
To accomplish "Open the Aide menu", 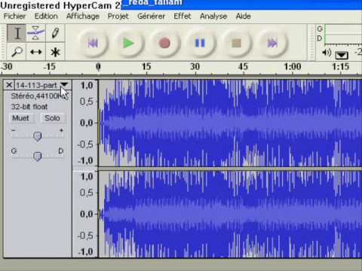I will click(243, 17).
